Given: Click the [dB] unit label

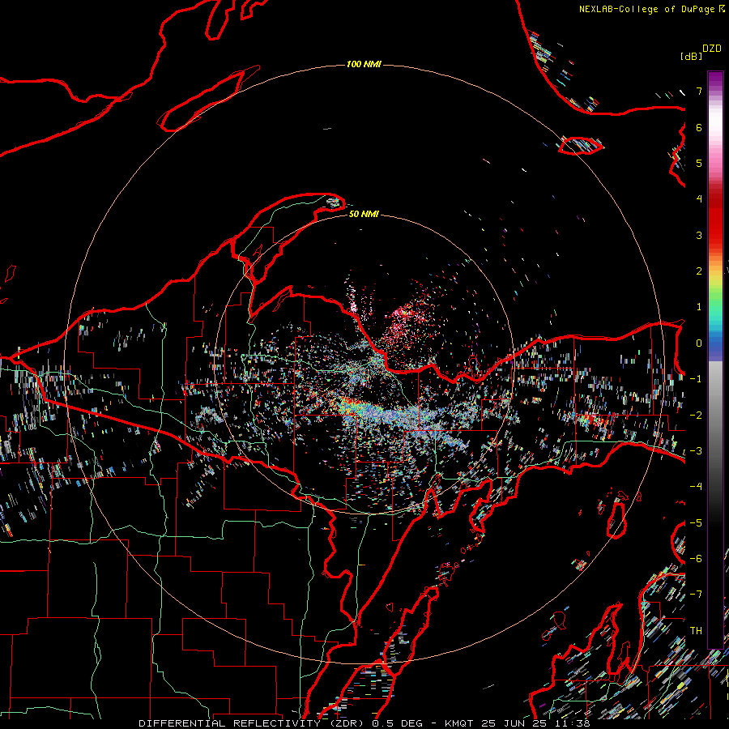Looking at the screenshot, I should point(691,56).
